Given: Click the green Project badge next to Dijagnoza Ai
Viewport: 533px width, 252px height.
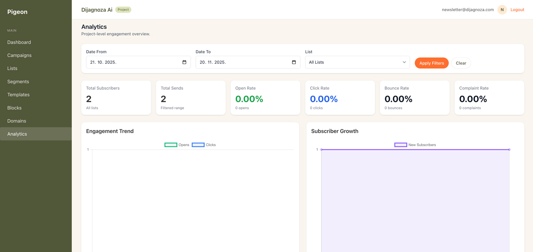Looking at the screenshot, I should [123, 9].
